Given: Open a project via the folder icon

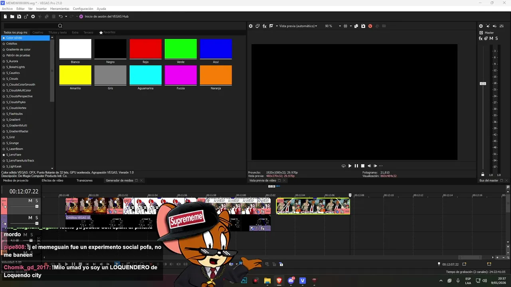Looking at the screenshot, I should (x=12, y=16).
